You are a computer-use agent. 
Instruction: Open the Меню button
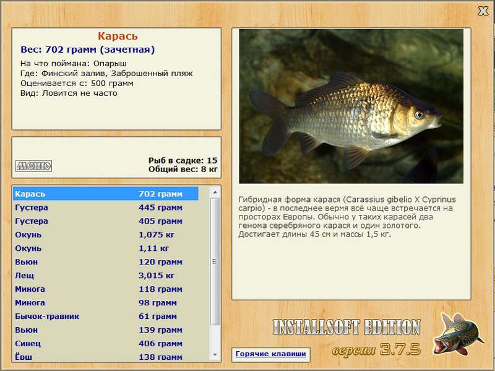pyautogui.click(x=33, y=166)
